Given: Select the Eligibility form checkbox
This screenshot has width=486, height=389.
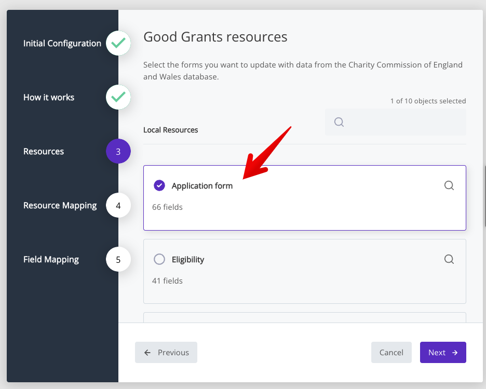Looking at the screenshot, I should click(x=159, y=259).
